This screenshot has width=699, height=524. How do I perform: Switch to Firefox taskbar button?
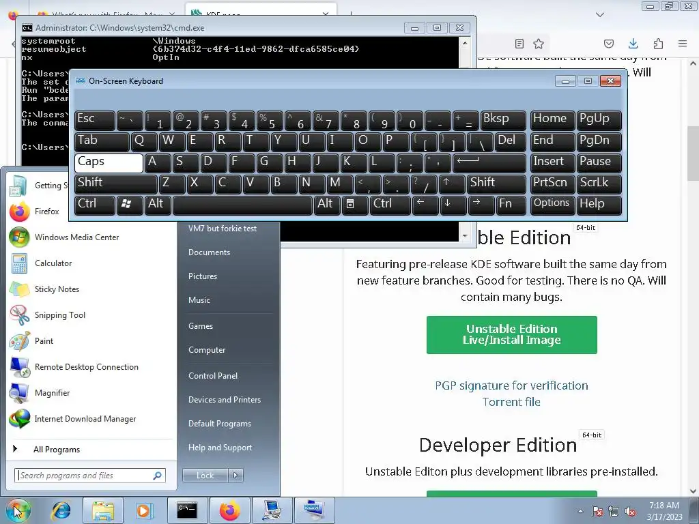(x=229, y=510)
